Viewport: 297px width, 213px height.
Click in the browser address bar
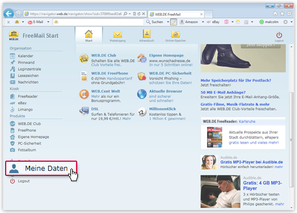pos(76,14)
